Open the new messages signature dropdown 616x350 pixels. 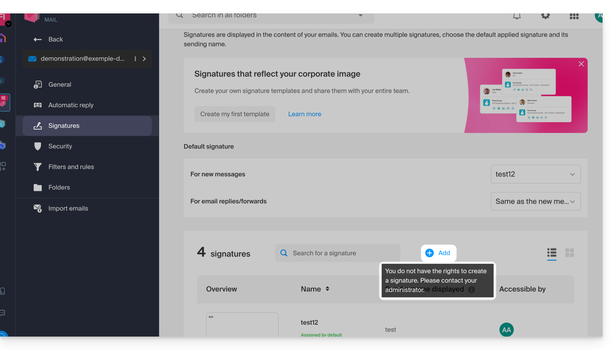click(x=535, y=174)
